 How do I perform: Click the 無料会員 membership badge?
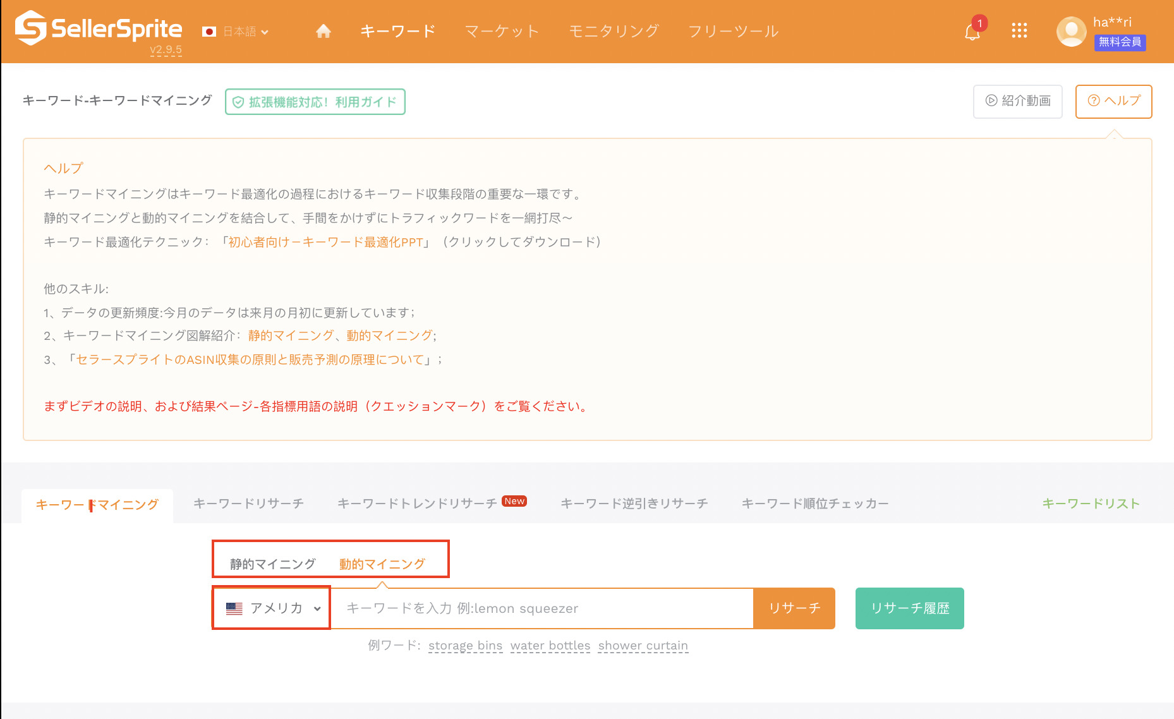[x=1120, y=42]
